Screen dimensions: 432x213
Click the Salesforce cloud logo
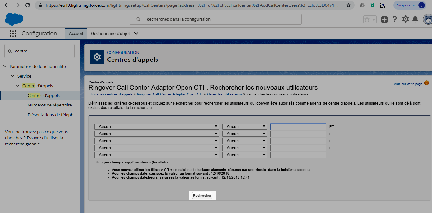(14, 19)
